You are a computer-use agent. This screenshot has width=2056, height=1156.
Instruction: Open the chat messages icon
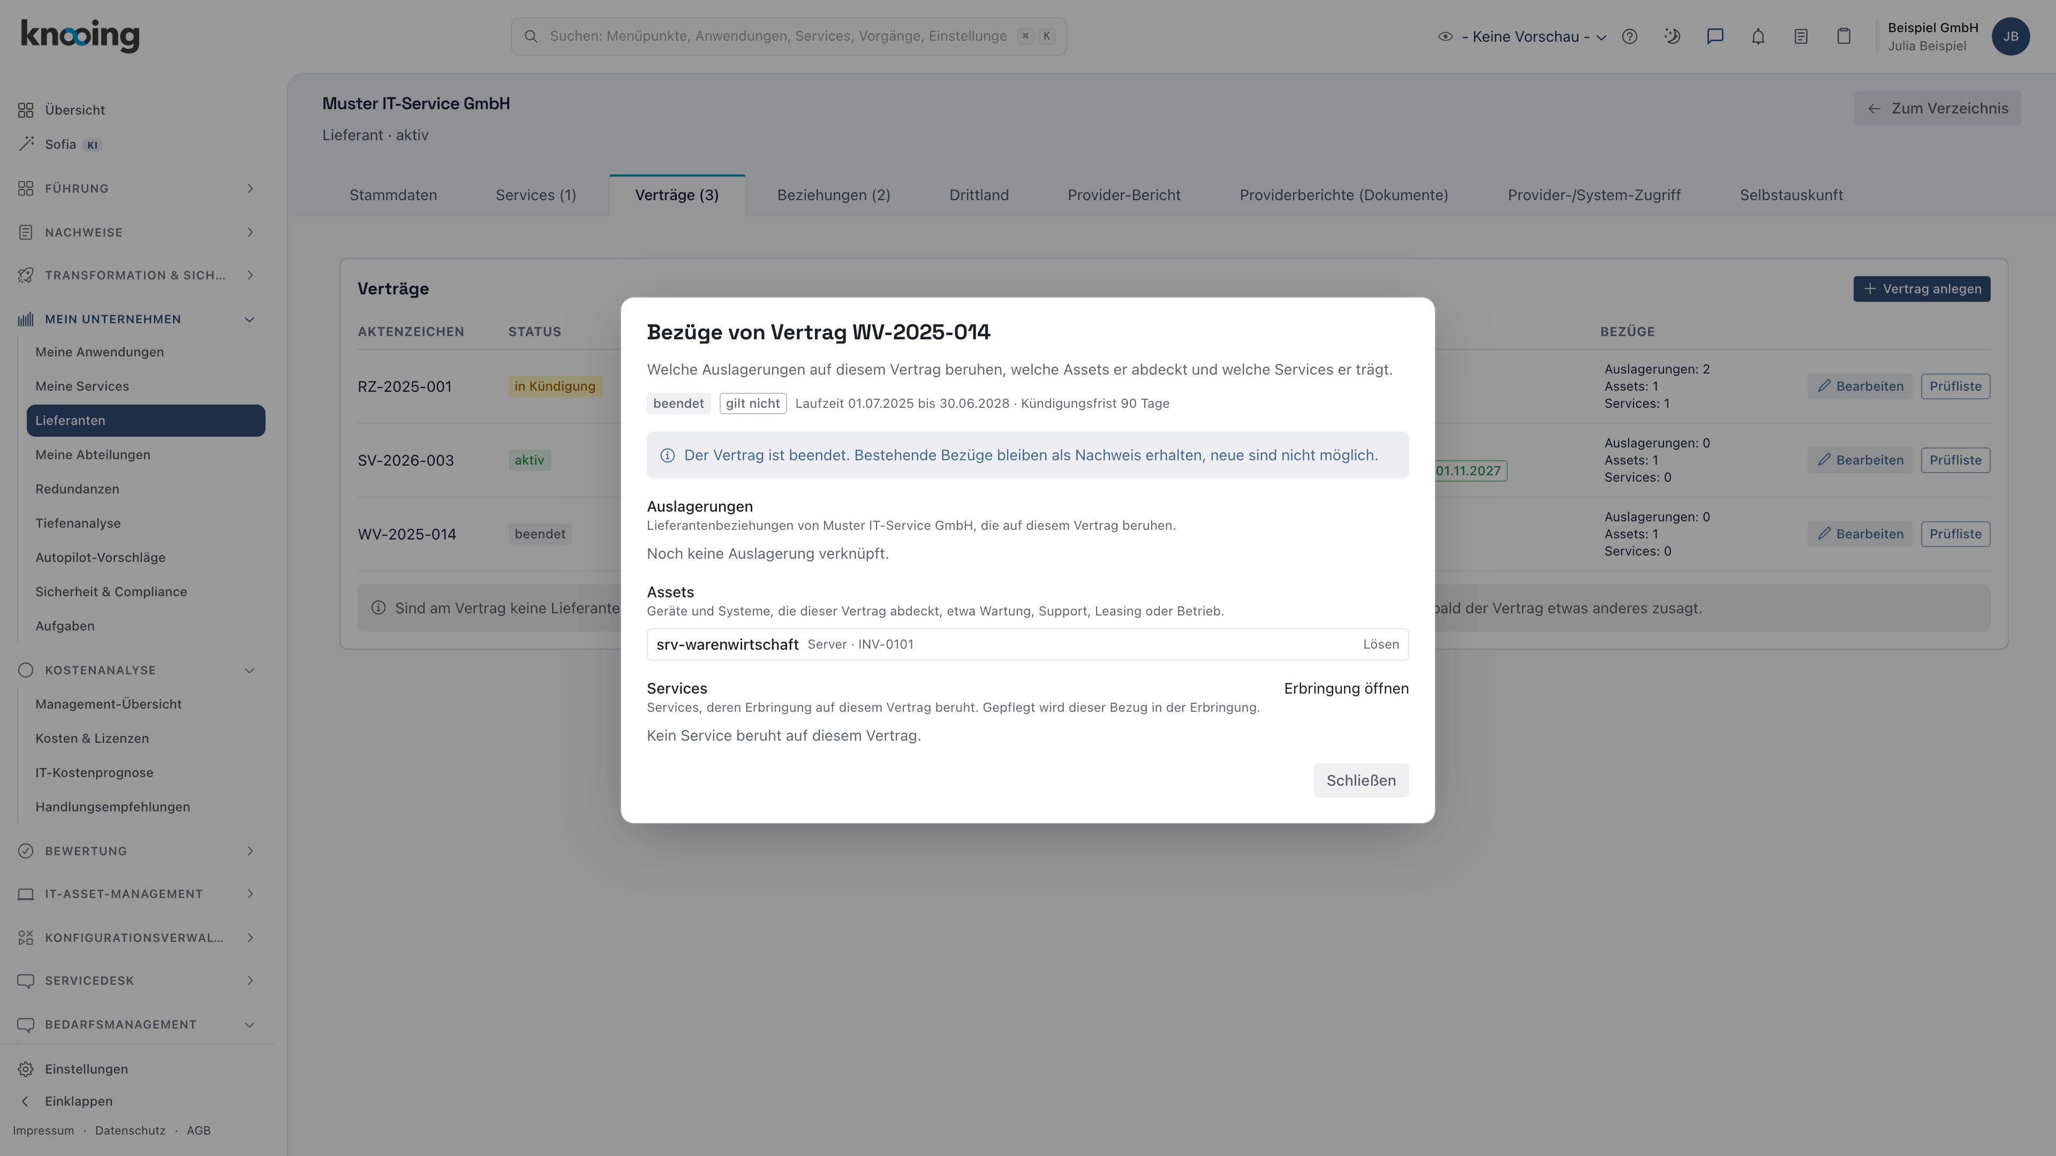pos(1715,37)
